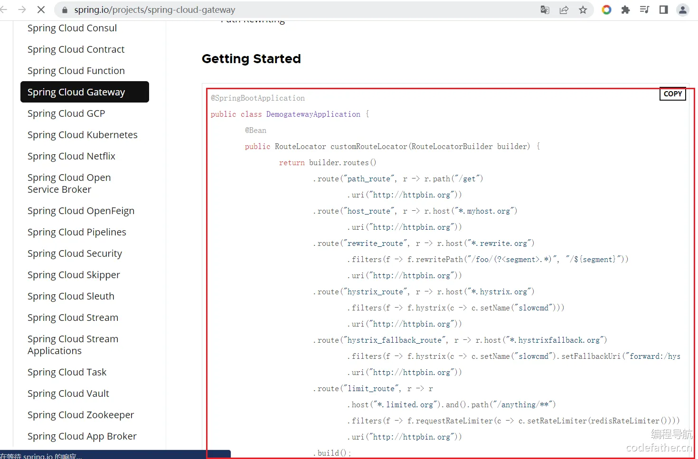Navigate to Spring Cloud Vault
Image resolution: width=698 pixels, height=459 pixels.
click(68, 393)
